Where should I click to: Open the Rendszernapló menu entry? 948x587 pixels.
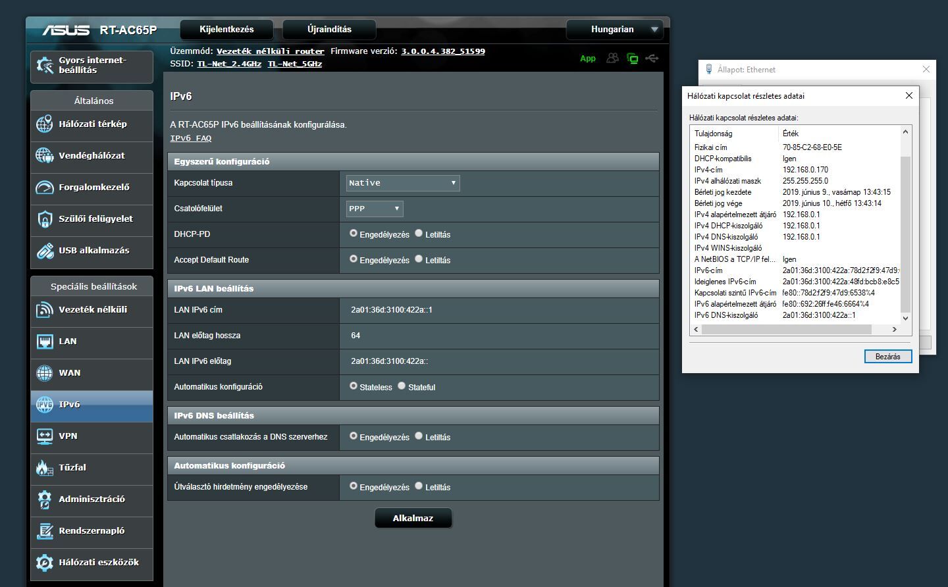point(92,530)
